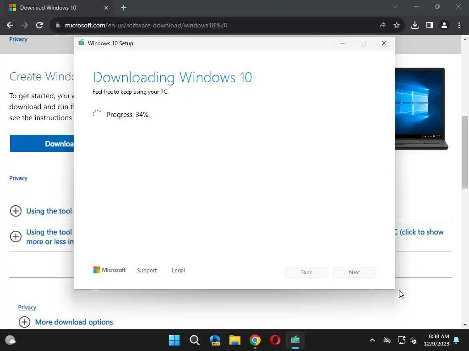Viewport: 469px width, 351px height.
Task: Reload the Microsoft download page
Action: pos(39,26)
